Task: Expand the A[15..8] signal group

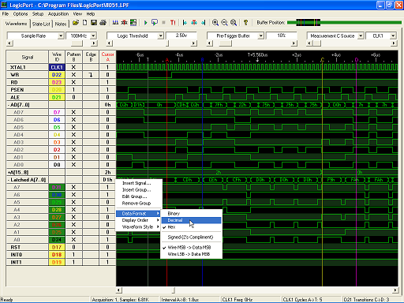Action: tap(9, 172)
